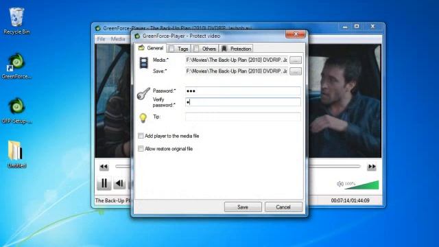Select the Untitled folder on desktop

(16, 154)
